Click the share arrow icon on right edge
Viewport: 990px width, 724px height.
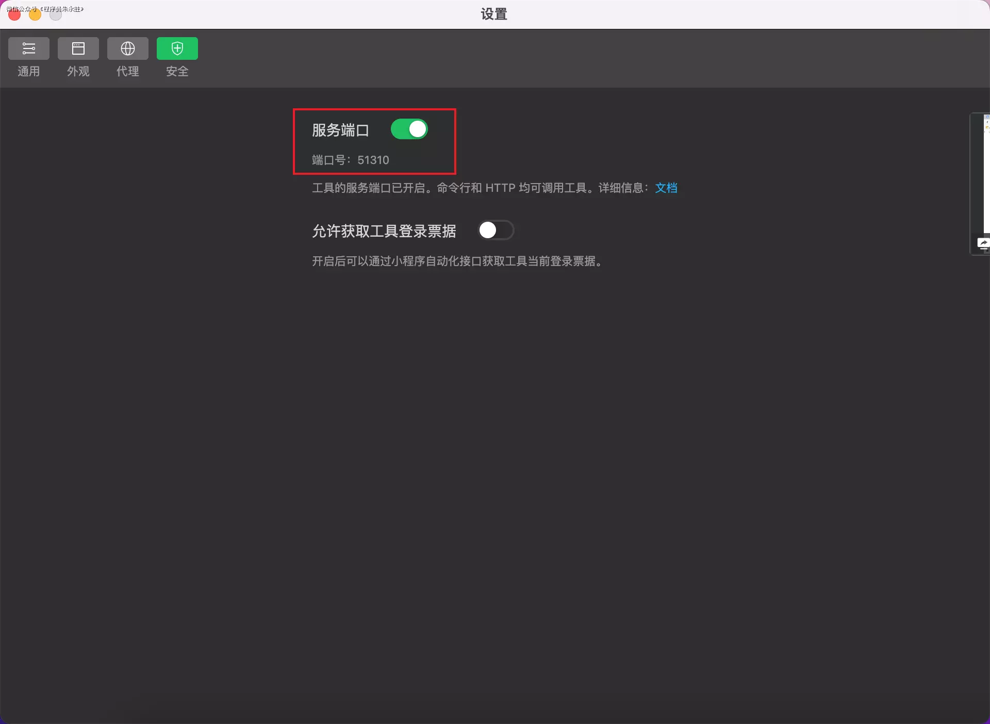(x=984, y=242)
